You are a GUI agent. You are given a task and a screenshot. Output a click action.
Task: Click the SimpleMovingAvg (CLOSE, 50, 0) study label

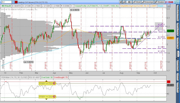135,6
